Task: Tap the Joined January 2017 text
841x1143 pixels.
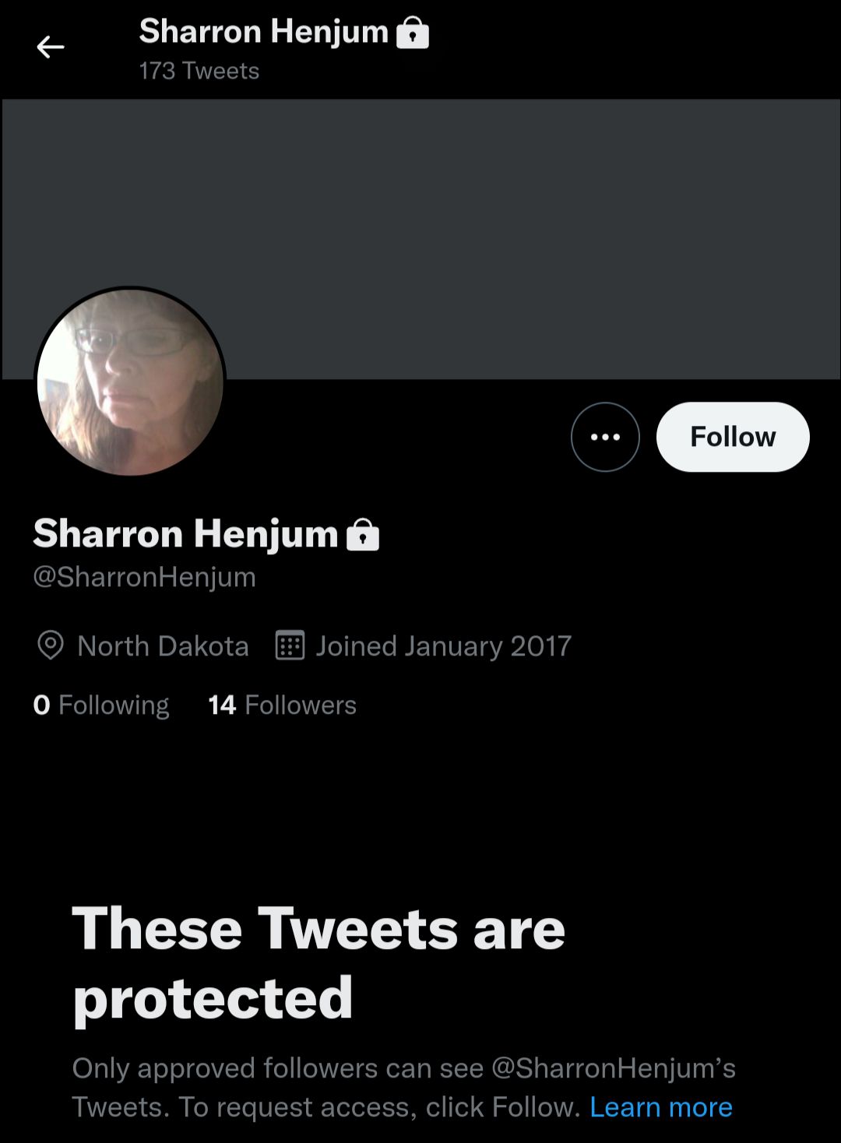Action: coord(444,646)
